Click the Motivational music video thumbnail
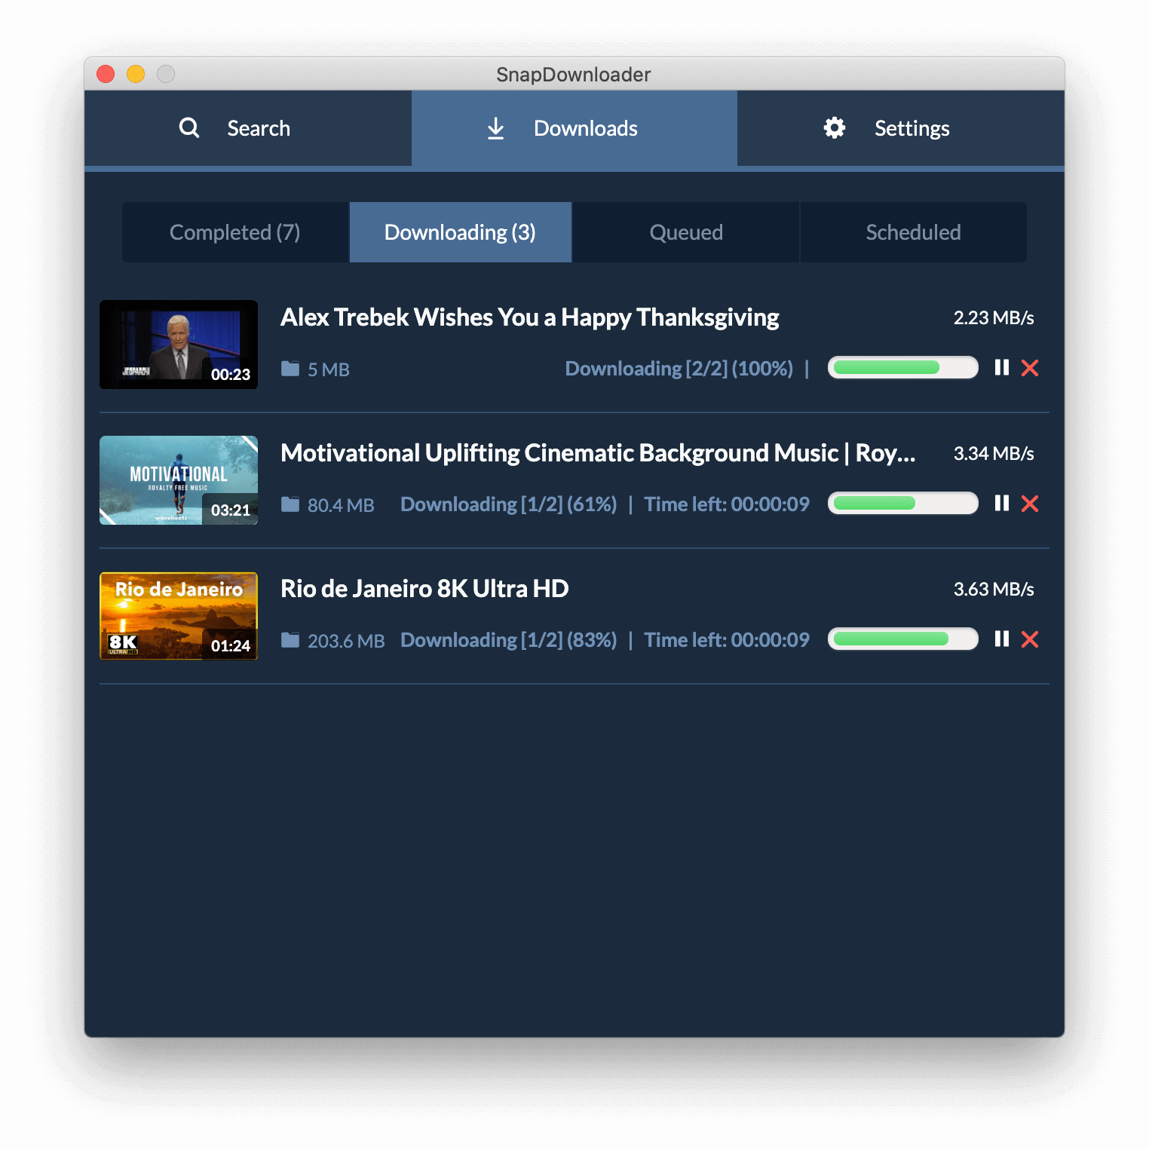This screenshot has width=1149, height=1149. click(x=179, y=480)
